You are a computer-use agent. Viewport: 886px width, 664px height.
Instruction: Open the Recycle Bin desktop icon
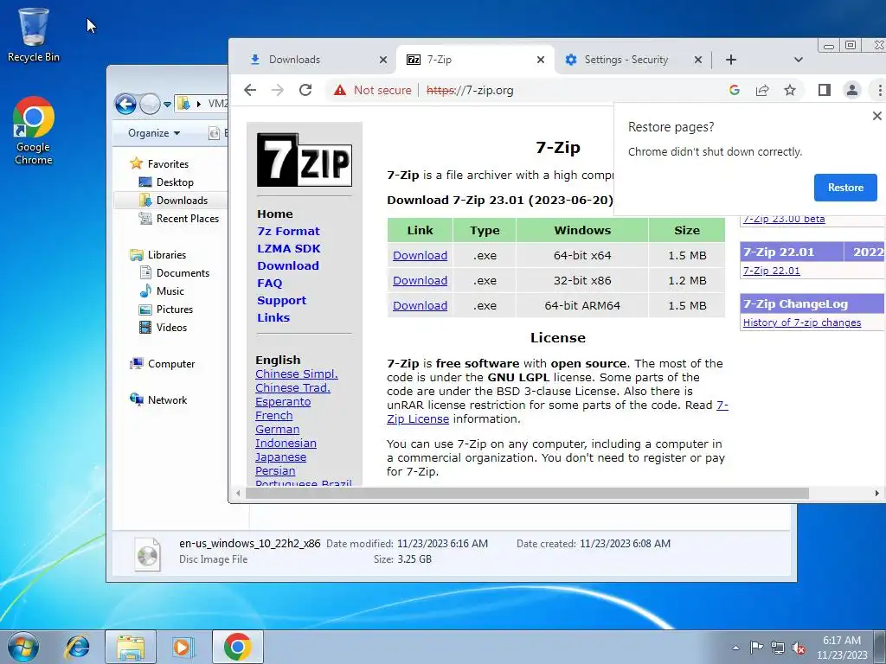[x=34, y=35]
